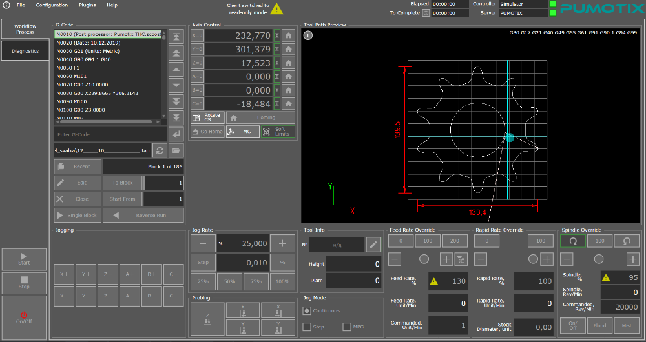
Task: Open the Configuration menu
Action: point(52,5)
